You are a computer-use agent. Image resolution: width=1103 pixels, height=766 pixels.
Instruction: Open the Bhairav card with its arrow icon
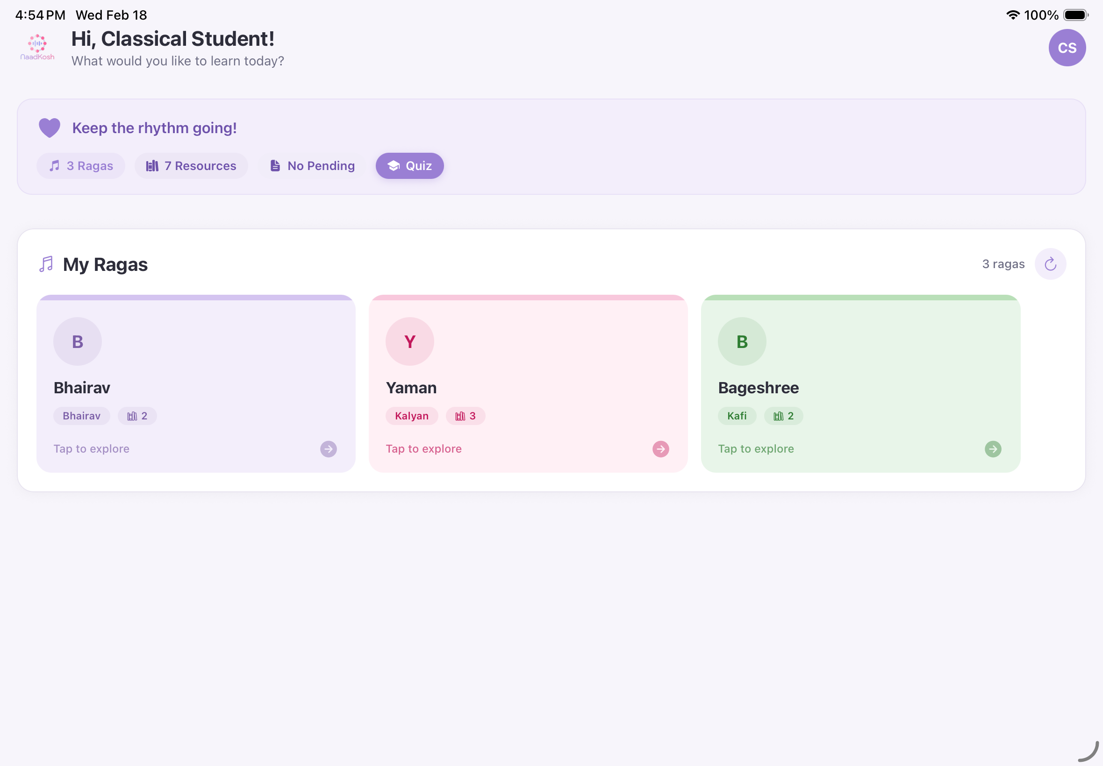[x=328, y=449]
